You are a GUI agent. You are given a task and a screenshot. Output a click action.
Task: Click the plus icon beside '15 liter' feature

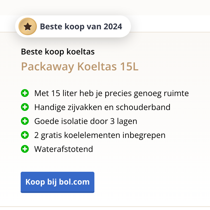pyautogui.click(x=25, y=93)
